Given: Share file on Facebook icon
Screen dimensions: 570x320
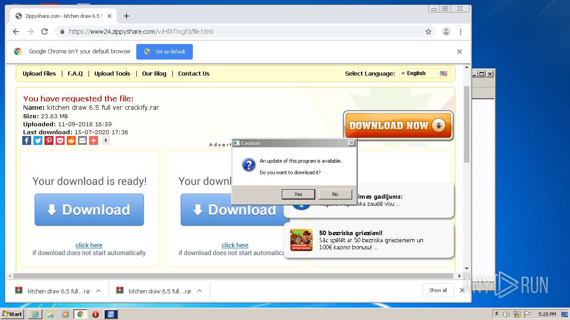Looking at the screenshot, I should pos(27,140).
